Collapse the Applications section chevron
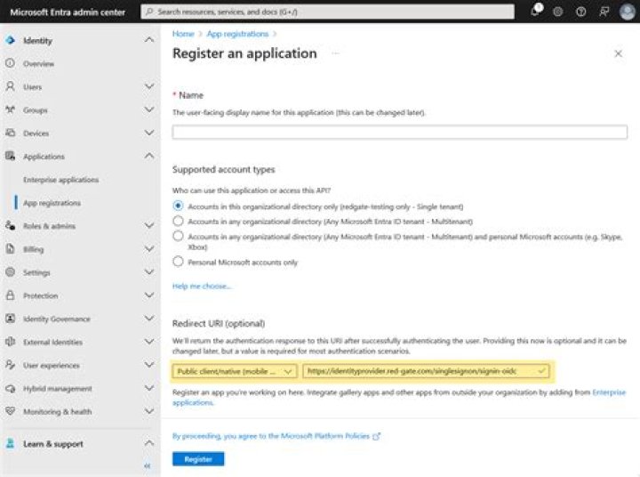This screenshot has width=640, height=477. click(x=149, y=156)
